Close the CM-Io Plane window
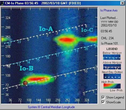 (x=123, y=3)
